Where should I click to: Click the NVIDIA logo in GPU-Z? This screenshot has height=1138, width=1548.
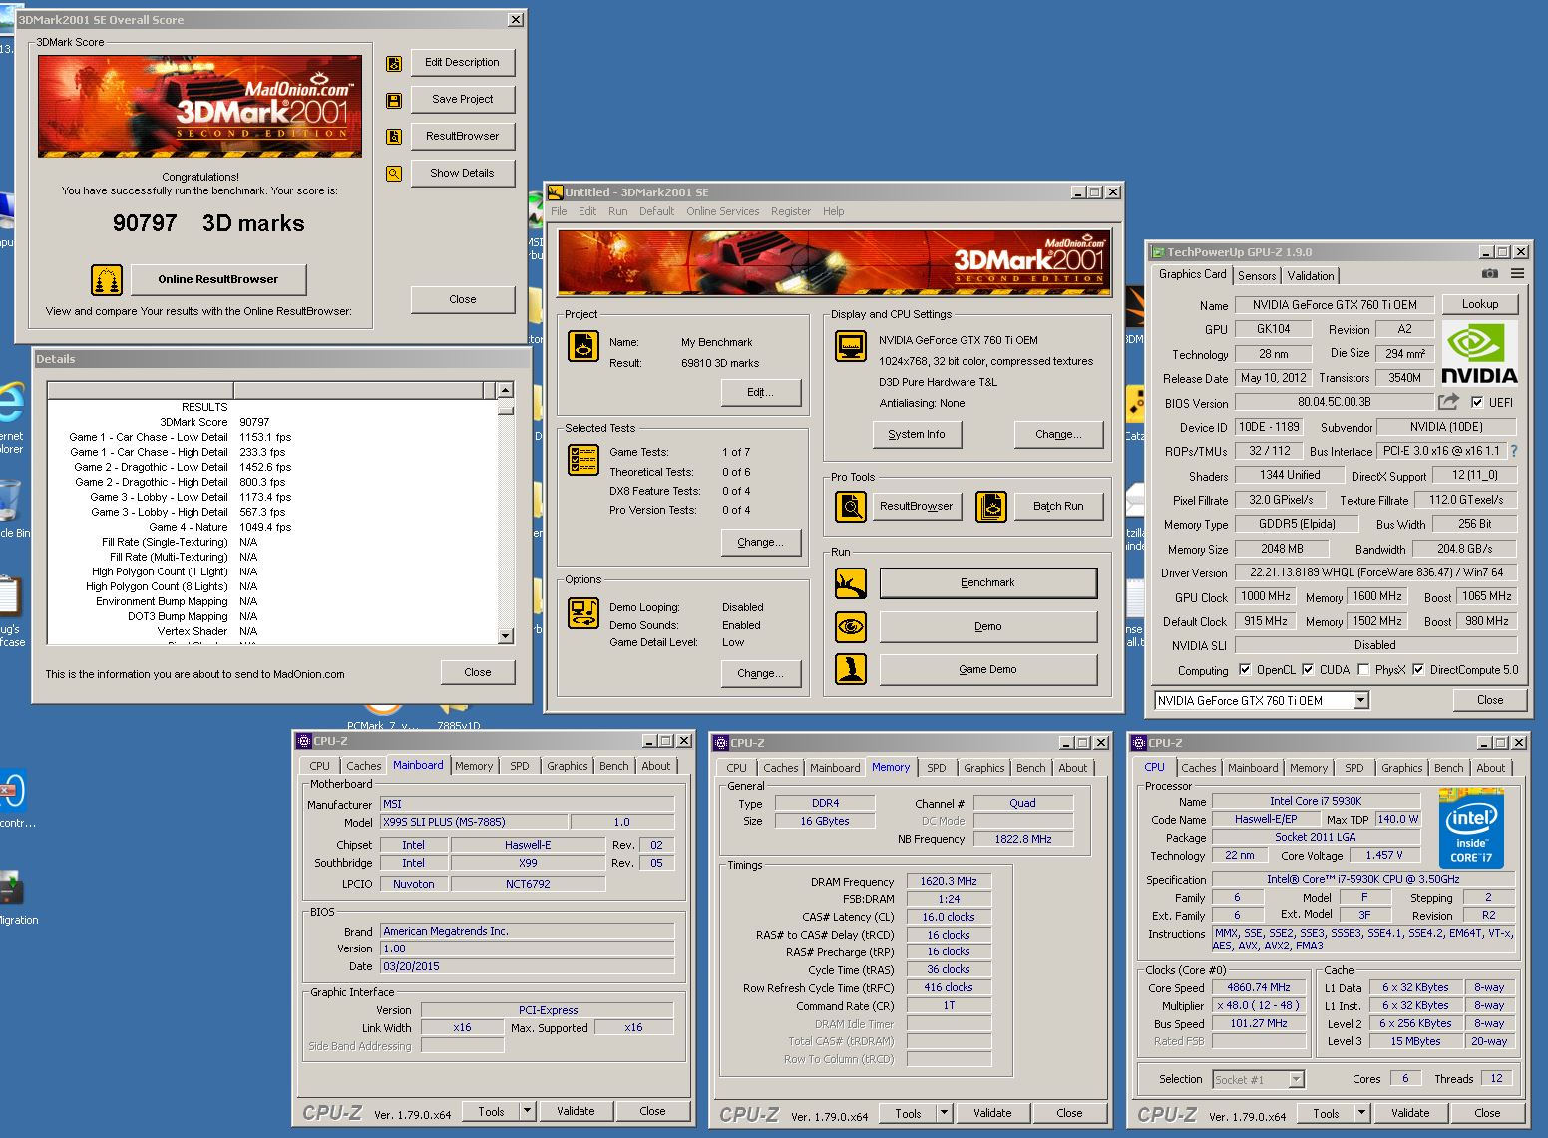[x=1479, y=354]
